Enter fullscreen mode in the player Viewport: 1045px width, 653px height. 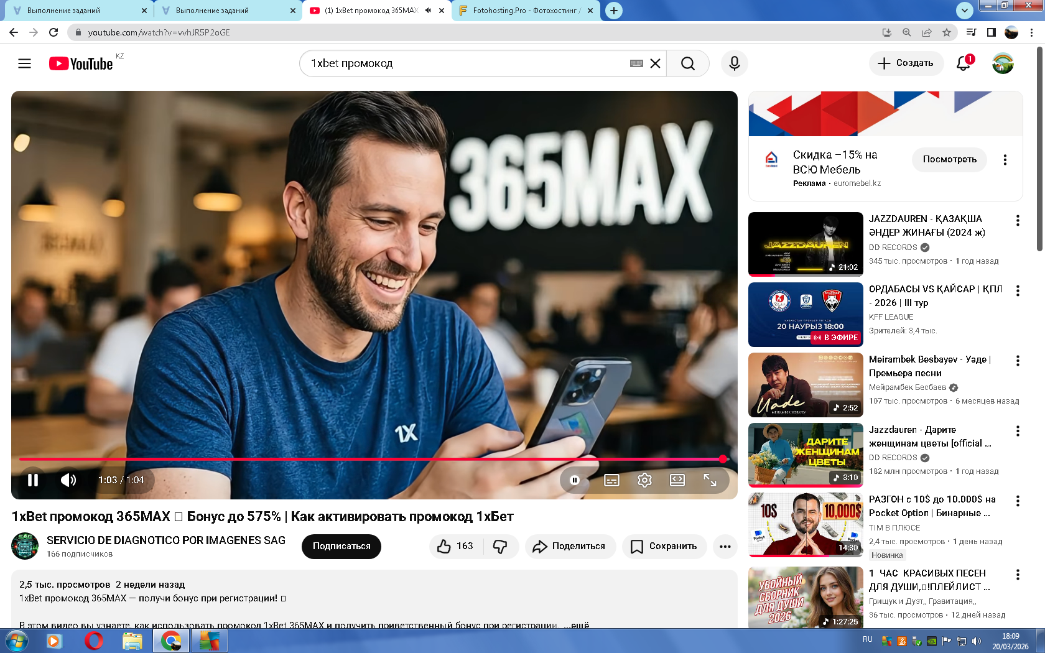(x=710, y=480)
